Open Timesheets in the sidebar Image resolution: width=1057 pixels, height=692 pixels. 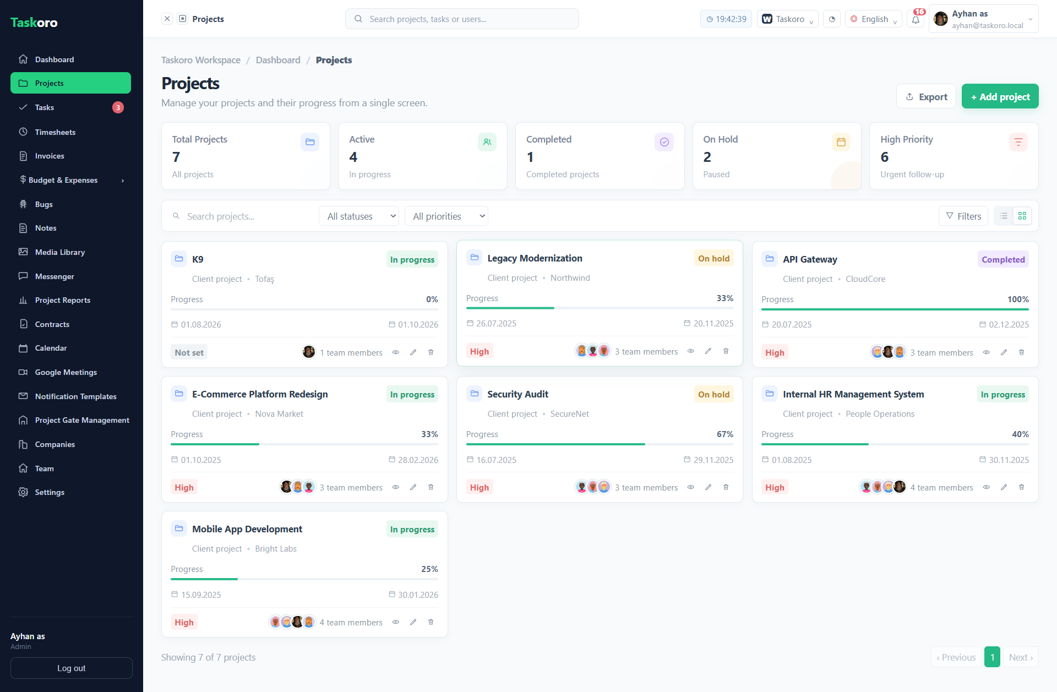[x=71, y=132]
